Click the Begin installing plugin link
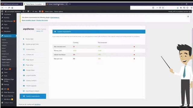The width and height of the screenshot is (193, 108). 29,20
